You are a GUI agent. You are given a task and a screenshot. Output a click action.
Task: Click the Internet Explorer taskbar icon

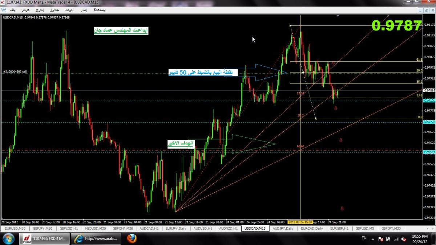point(78,238)
